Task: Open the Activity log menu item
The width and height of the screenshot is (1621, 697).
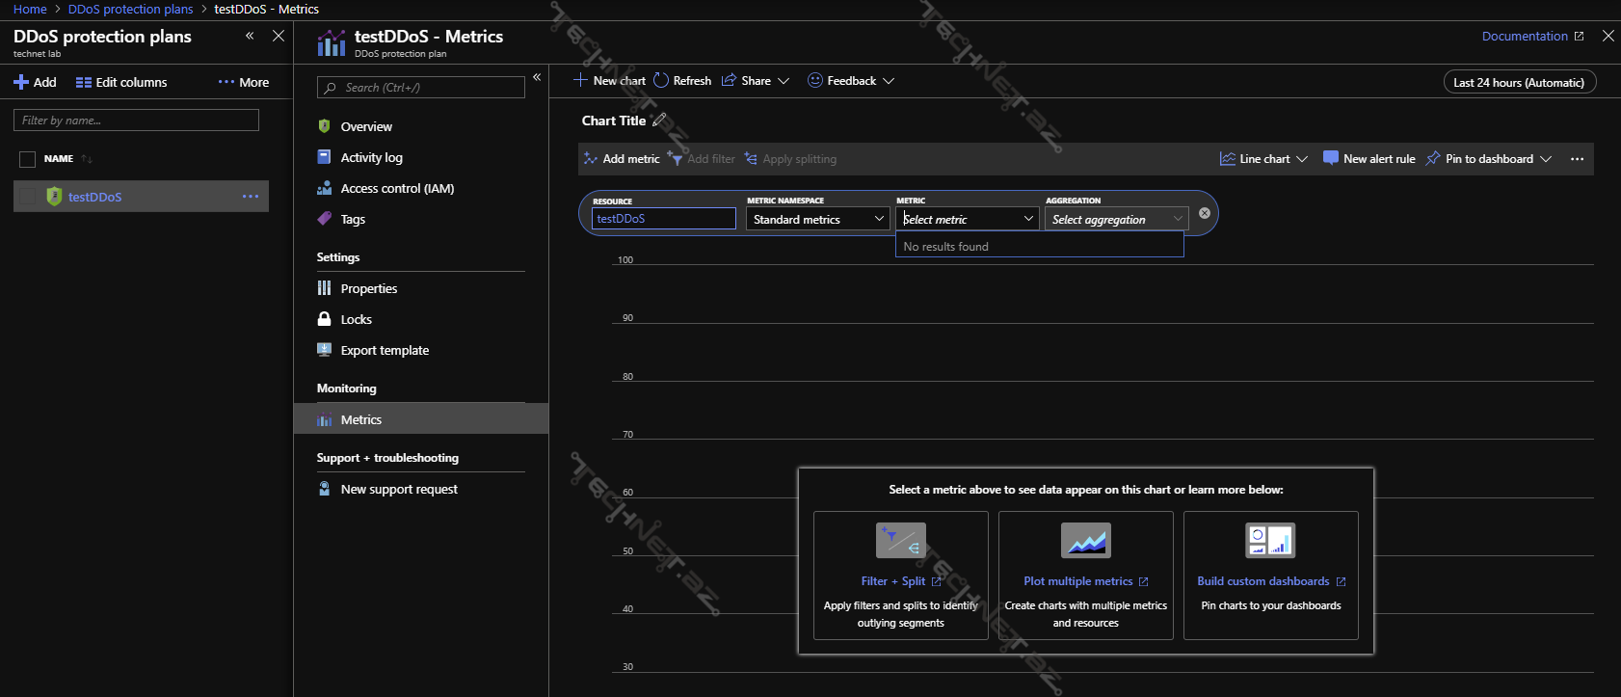Action: coord(371,158)
